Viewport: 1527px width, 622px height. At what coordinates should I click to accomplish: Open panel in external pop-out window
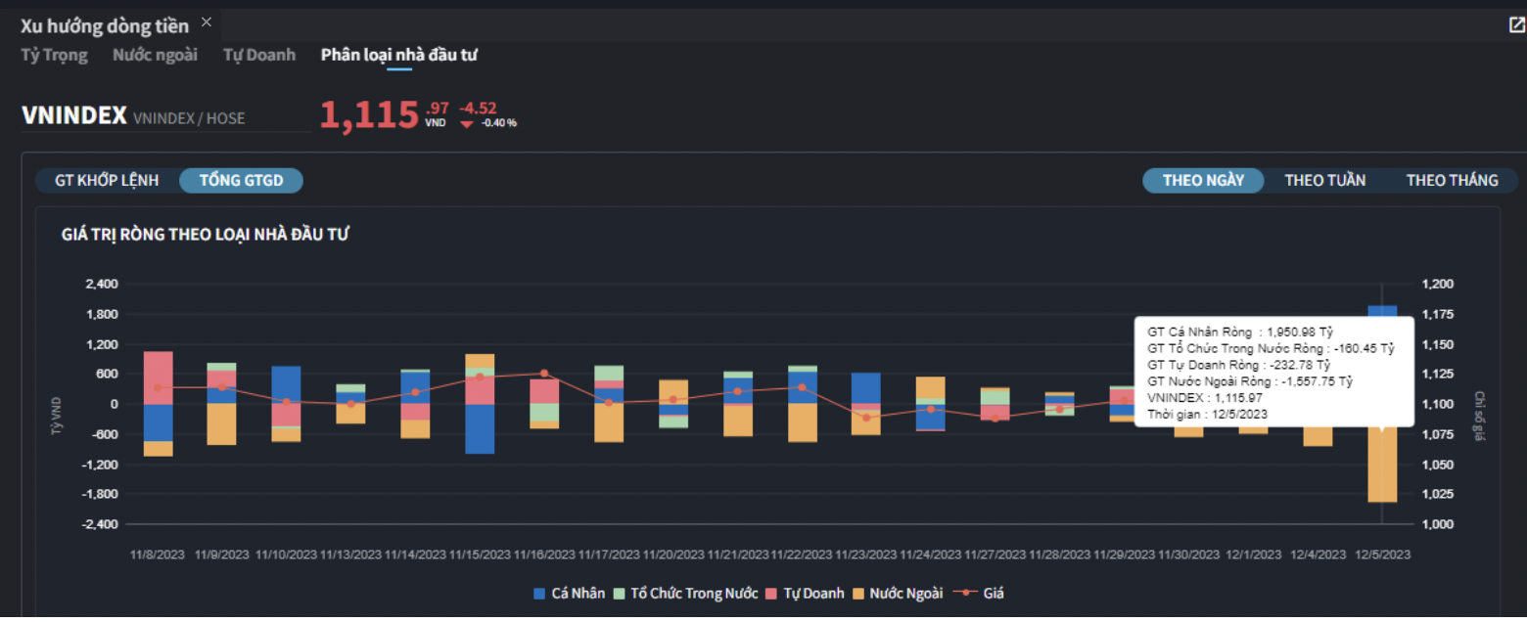click(1517, 25)
